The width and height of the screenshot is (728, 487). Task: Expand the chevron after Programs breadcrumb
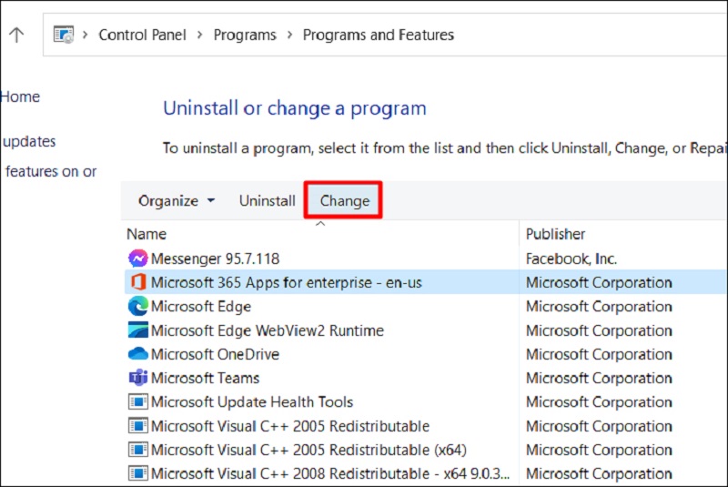pyautogui.click(x=289, y=36)
